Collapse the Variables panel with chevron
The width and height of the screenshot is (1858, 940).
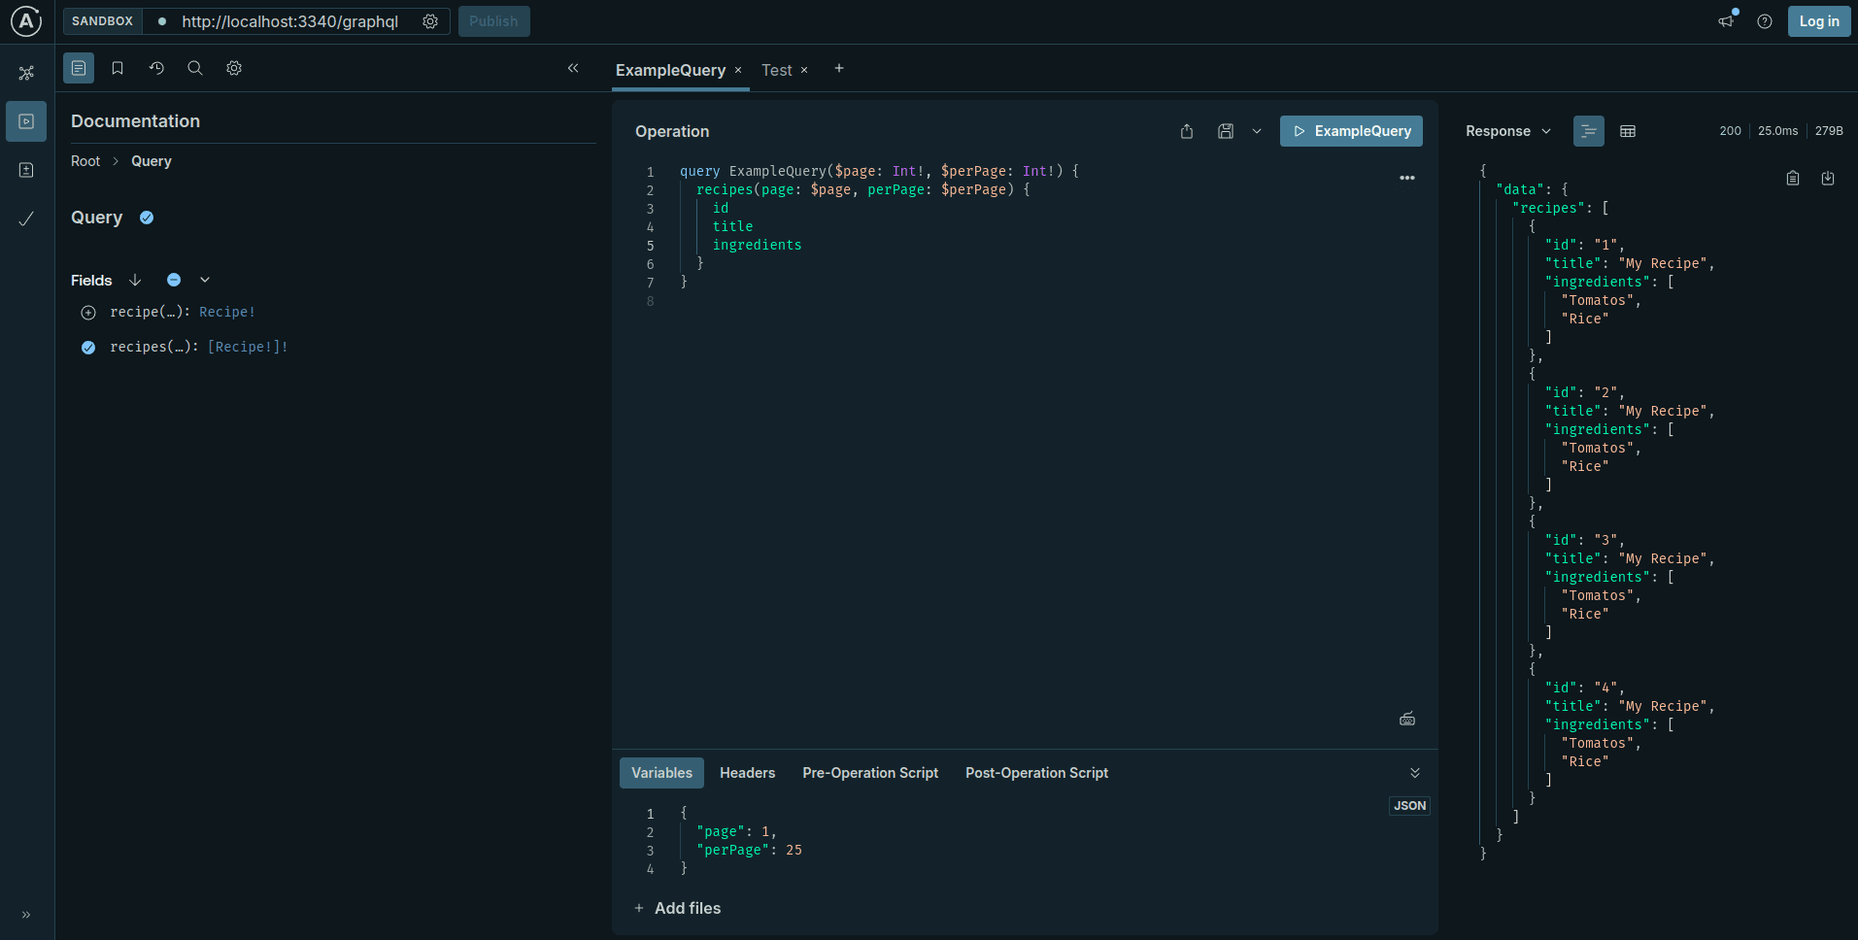pyautogui.click(x=1414, y=772)
